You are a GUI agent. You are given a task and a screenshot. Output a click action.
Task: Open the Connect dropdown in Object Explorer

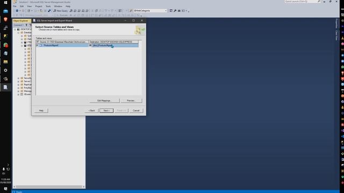coord(18,25)
